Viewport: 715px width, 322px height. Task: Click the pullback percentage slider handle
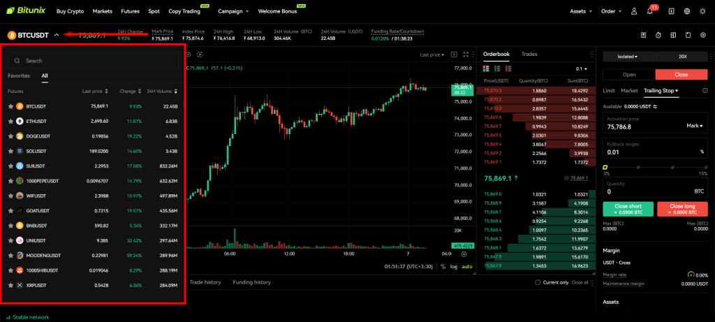pos(605,168)
